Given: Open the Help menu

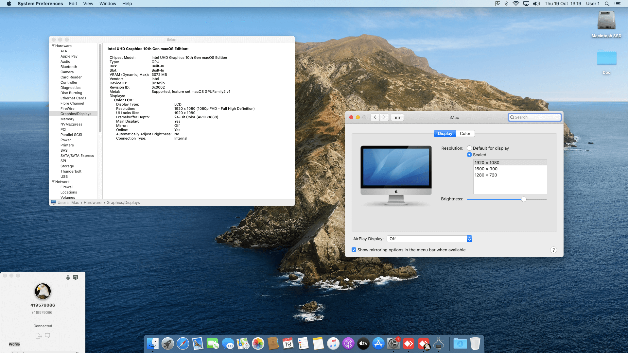Looking at the screenshot, I should [x=127, y=4].
